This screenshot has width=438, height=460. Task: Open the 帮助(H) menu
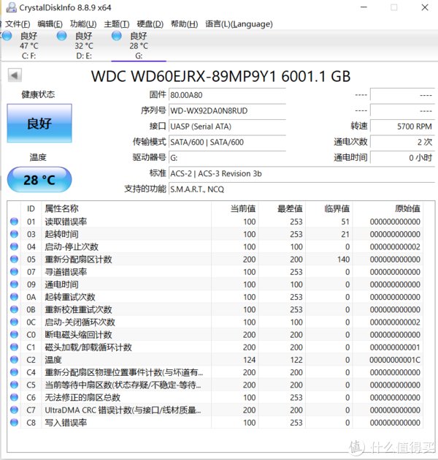coord(185,23)
